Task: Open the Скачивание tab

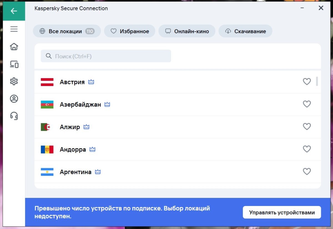Action: click(245, 31)
